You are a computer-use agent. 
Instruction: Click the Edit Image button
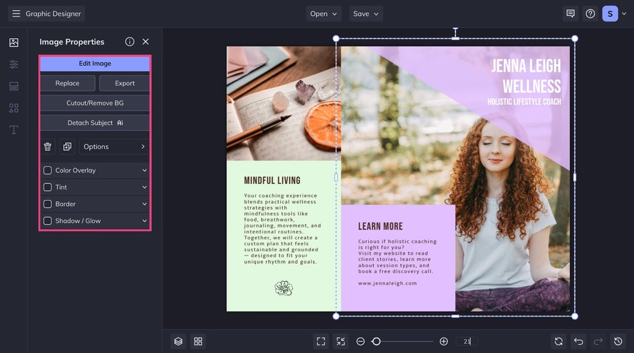pos(95,64)
